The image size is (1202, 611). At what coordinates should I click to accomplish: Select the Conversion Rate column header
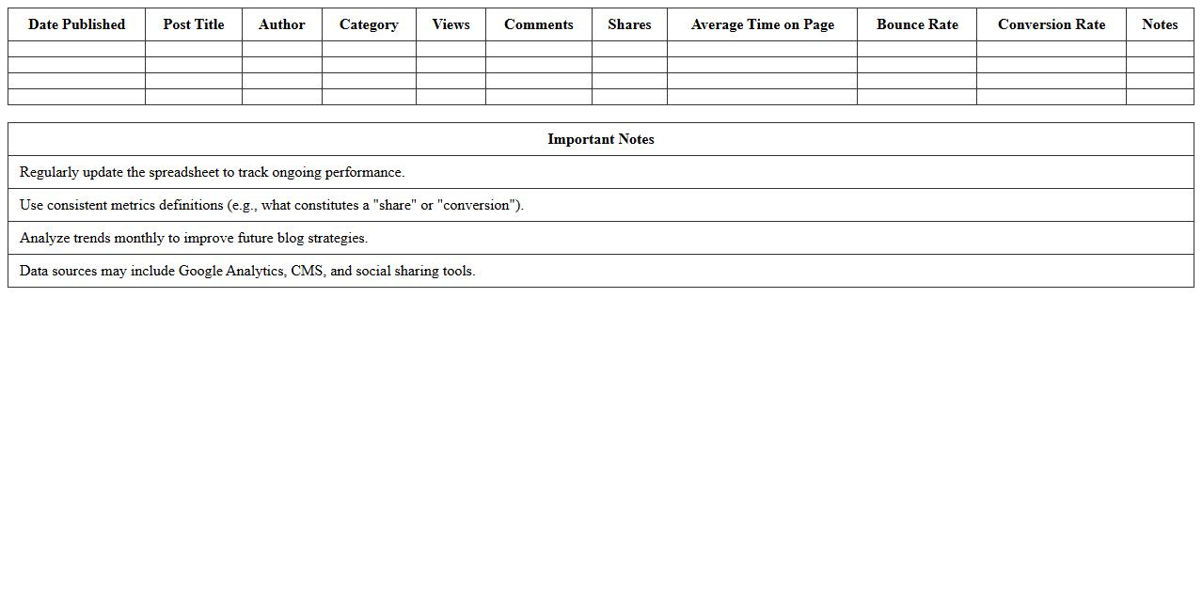coord(1051,24)
